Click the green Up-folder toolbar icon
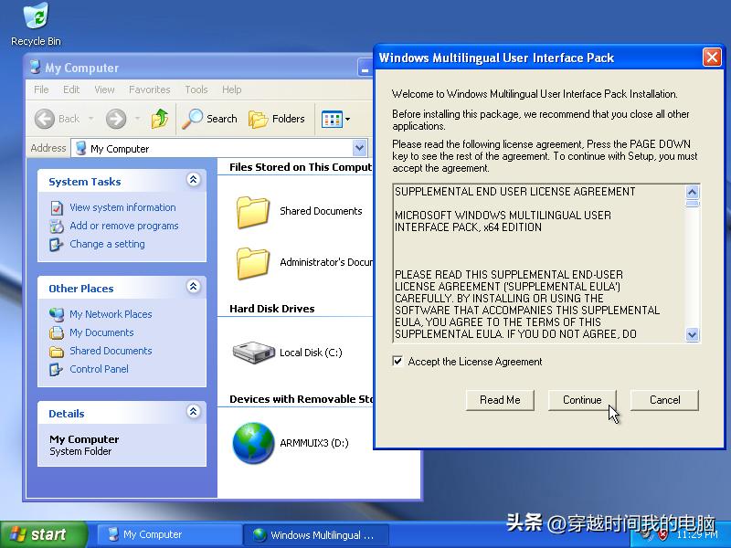This screenshot has width=731, height=548. point(158,119)
